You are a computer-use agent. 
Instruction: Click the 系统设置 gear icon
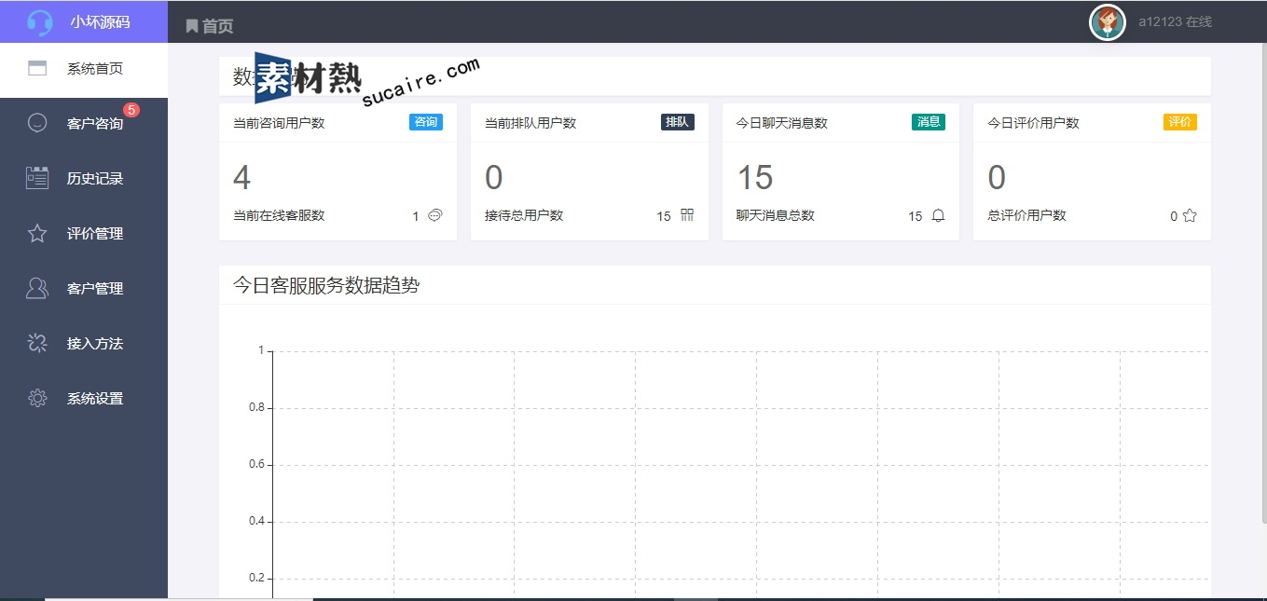pyautogui.click(x=37, y=398)
